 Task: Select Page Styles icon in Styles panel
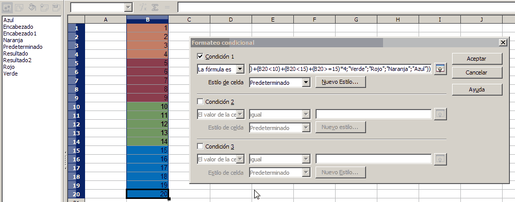coord(20,7)
